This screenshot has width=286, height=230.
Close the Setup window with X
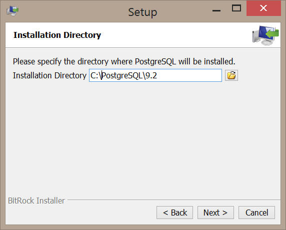[x=263, y=8]
